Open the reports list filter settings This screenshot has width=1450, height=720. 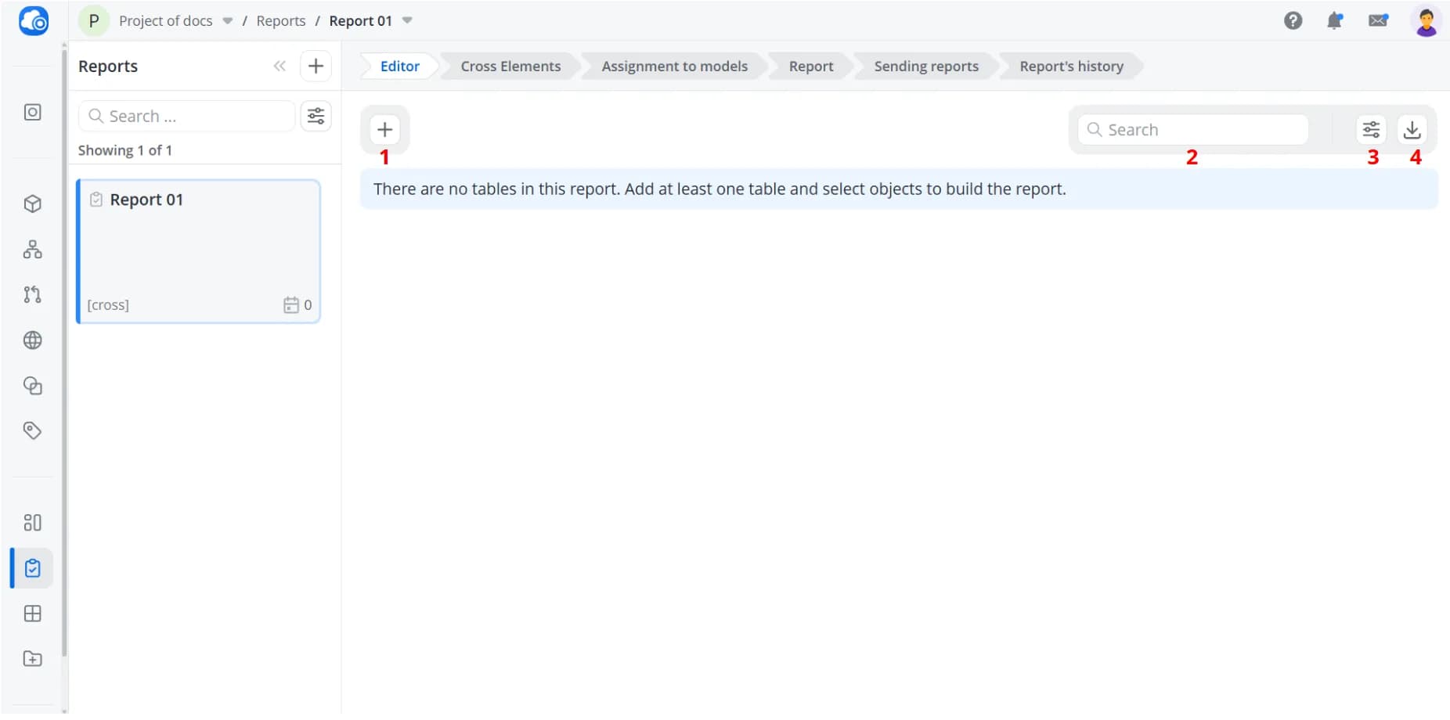pos(316,116)
